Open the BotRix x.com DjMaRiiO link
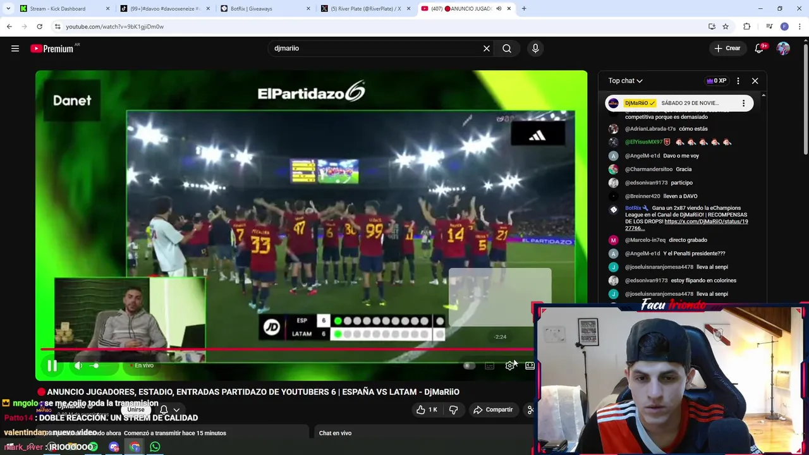 686,225
